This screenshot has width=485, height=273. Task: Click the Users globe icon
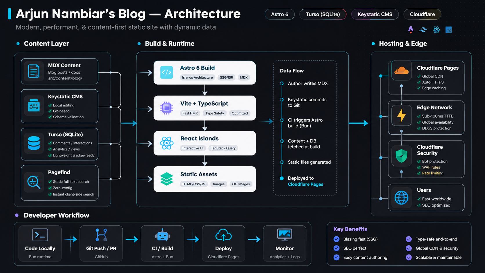401,198
